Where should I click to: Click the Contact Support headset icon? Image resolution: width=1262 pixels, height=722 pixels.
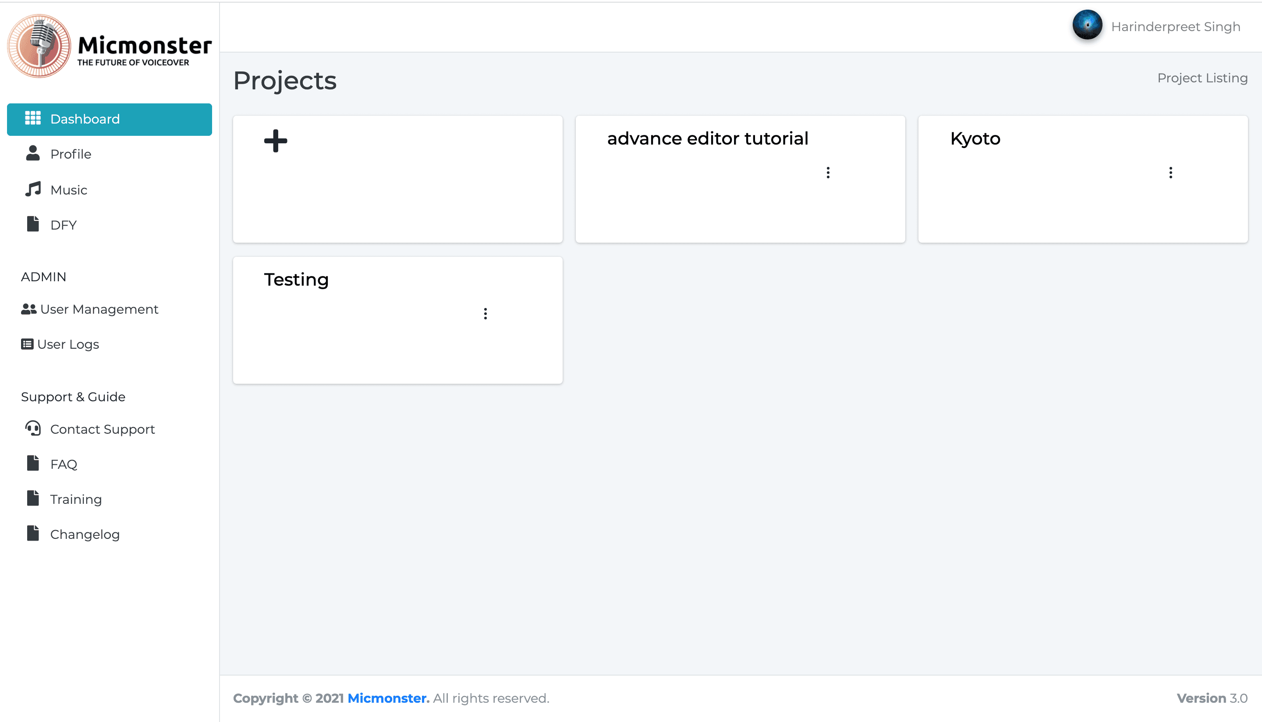pyautogui.click(x=33, y=428)
